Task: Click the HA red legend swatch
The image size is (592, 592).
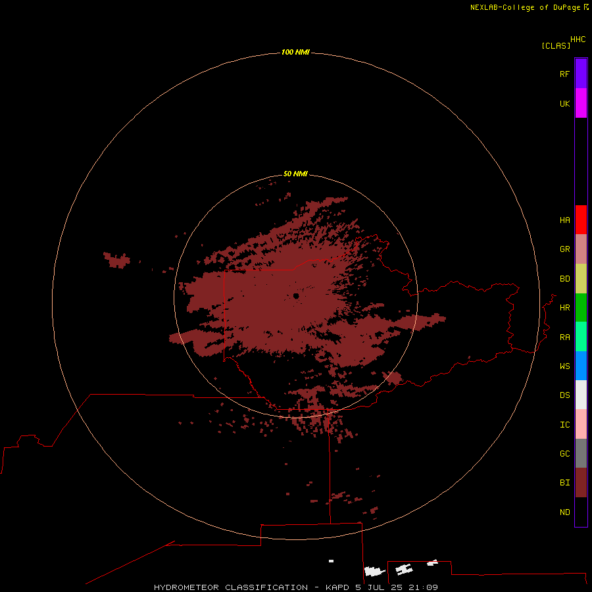Action: tap(581, 220)
